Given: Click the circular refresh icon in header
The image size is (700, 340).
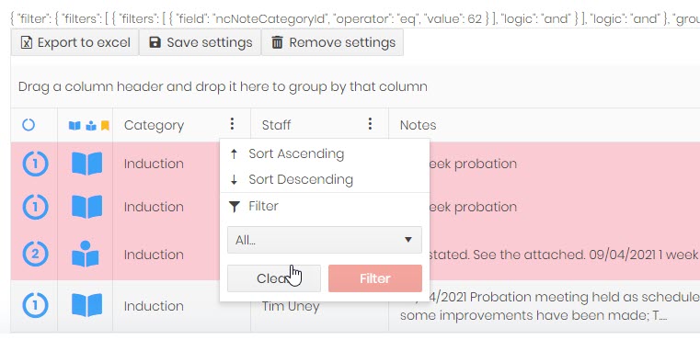Looking at the screenshot, I should tap(29, 125).
